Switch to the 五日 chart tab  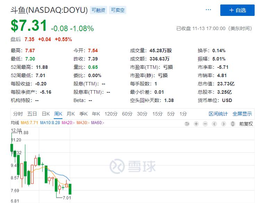click(32, 114)
